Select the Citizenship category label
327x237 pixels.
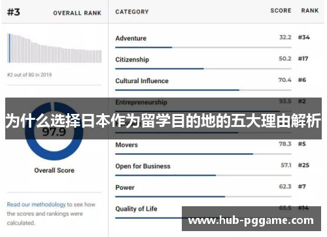tap(132, 60)
